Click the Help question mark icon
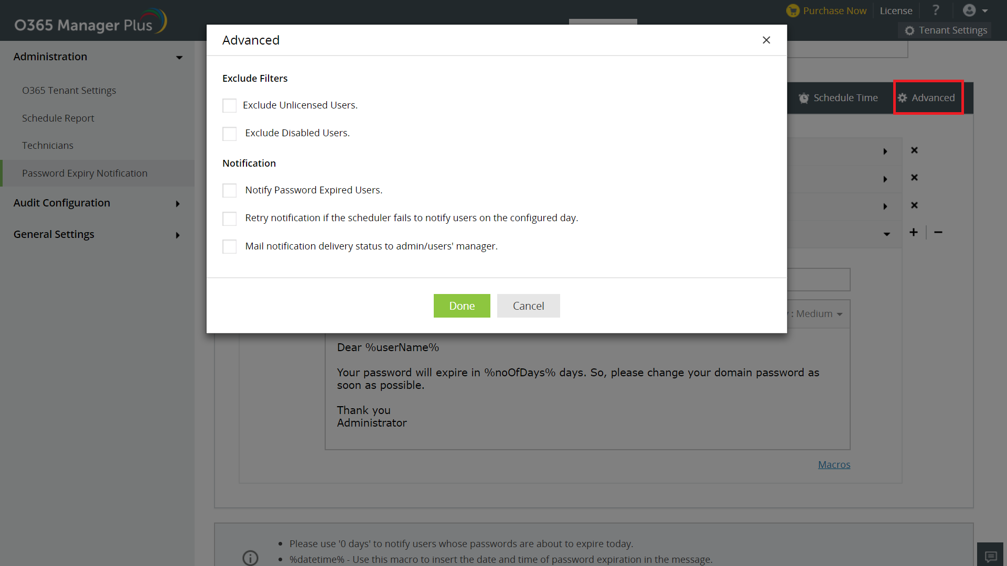Image resolution: width=1007 pixels, height=566 pixels. click(936, 10)
